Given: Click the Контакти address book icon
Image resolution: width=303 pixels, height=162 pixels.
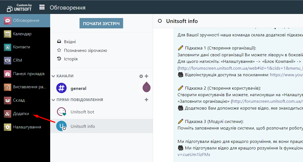Looking at the screenshot, I should [x=7, y=47].
